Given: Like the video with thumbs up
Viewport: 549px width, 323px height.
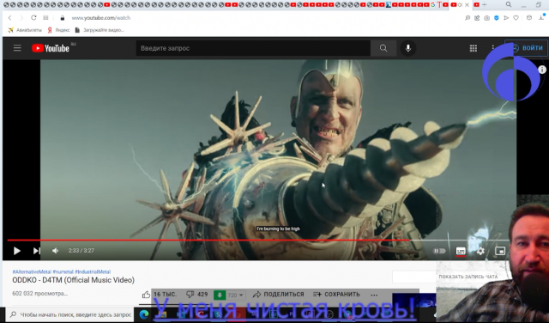Looking at the screenshot, I should pyautogui.click(x=146, y=295).
